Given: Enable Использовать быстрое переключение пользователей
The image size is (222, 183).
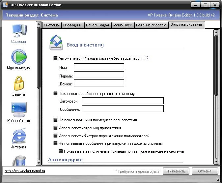Looking at the screenshot, I should tap(55, 136).
